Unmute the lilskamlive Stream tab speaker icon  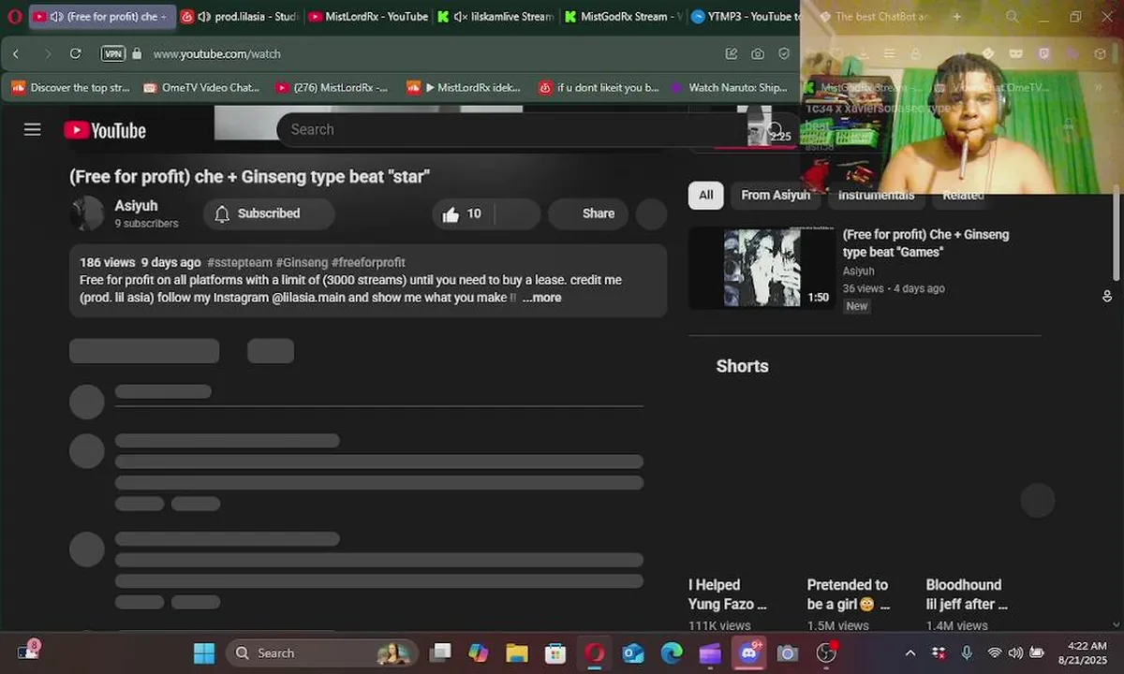460,17
